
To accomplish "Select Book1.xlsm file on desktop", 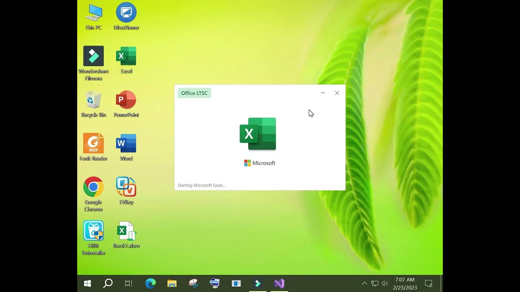I will point(126,234).
